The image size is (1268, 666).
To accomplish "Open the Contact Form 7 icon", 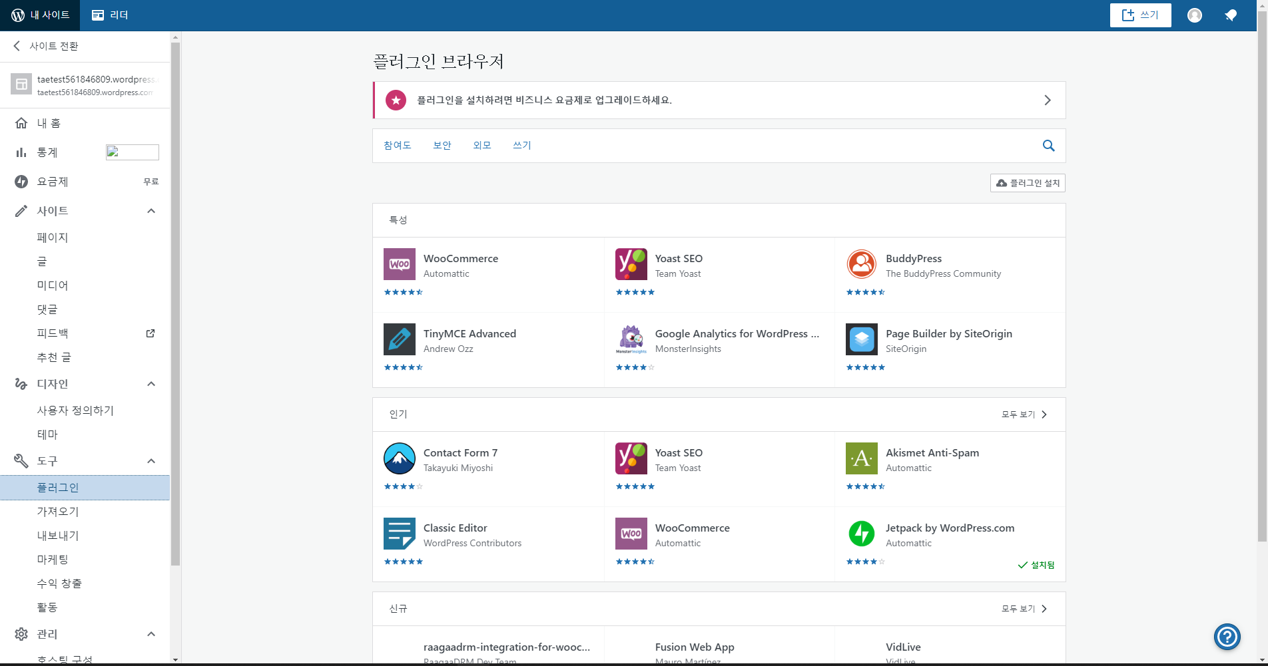I will (400, 458).
